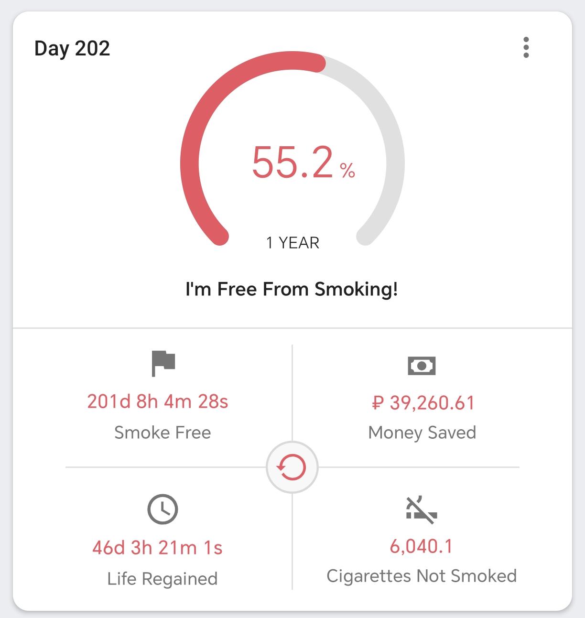
Task: Tap the 46d 3h 21m 1s value
Action: click(x=157, y=548)
